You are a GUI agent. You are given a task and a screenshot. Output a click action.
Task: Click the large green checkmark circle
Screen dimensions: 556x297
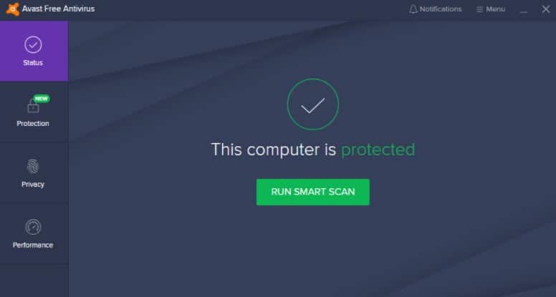pos(312,104)
